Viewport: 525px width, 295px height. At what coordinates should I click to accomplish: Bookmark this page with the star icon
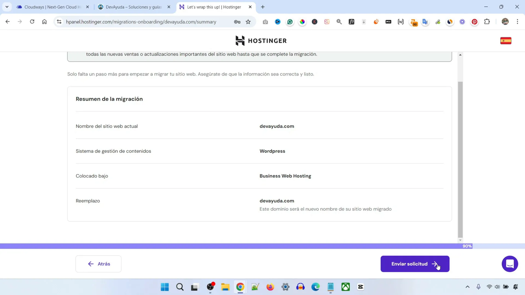pyautogui.click(x=248, y=22)
